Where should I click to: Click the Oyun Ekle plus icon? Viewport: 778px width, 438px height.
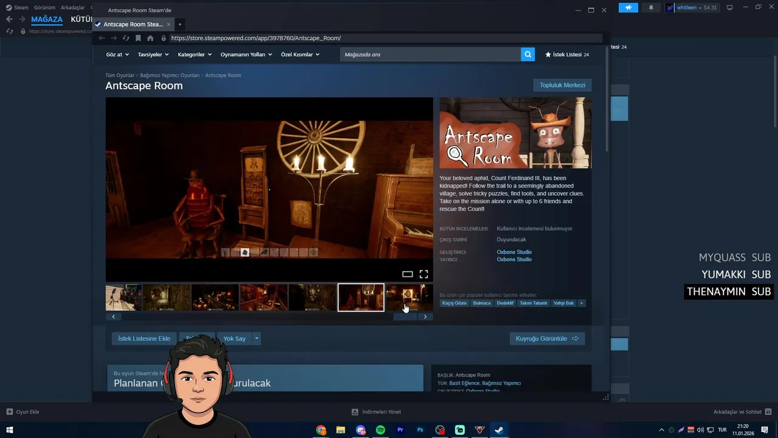(x=9, y=412)
